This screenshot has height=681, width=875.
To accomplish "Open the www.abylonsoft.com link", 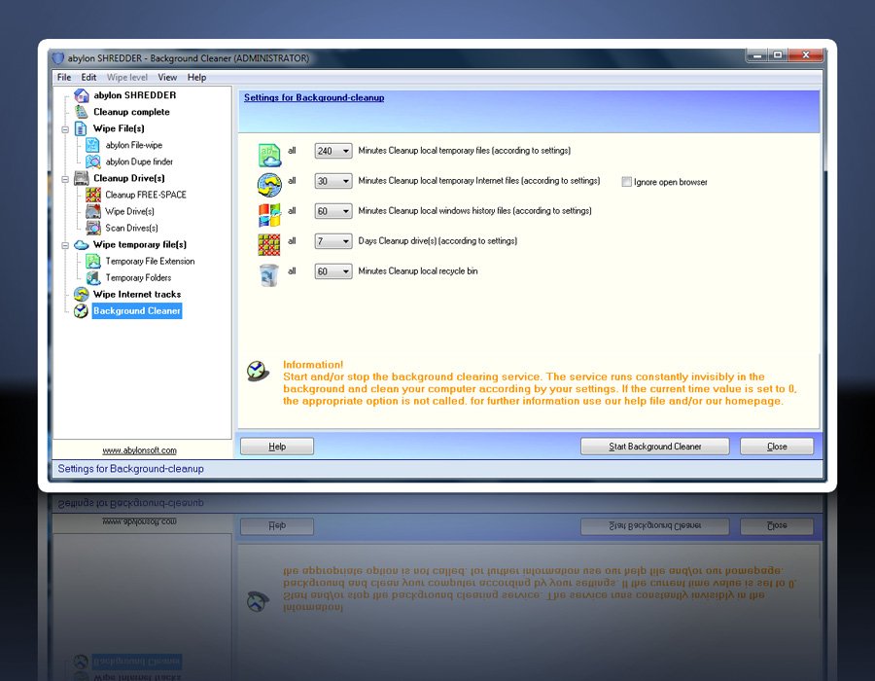I will coord(139,450).
